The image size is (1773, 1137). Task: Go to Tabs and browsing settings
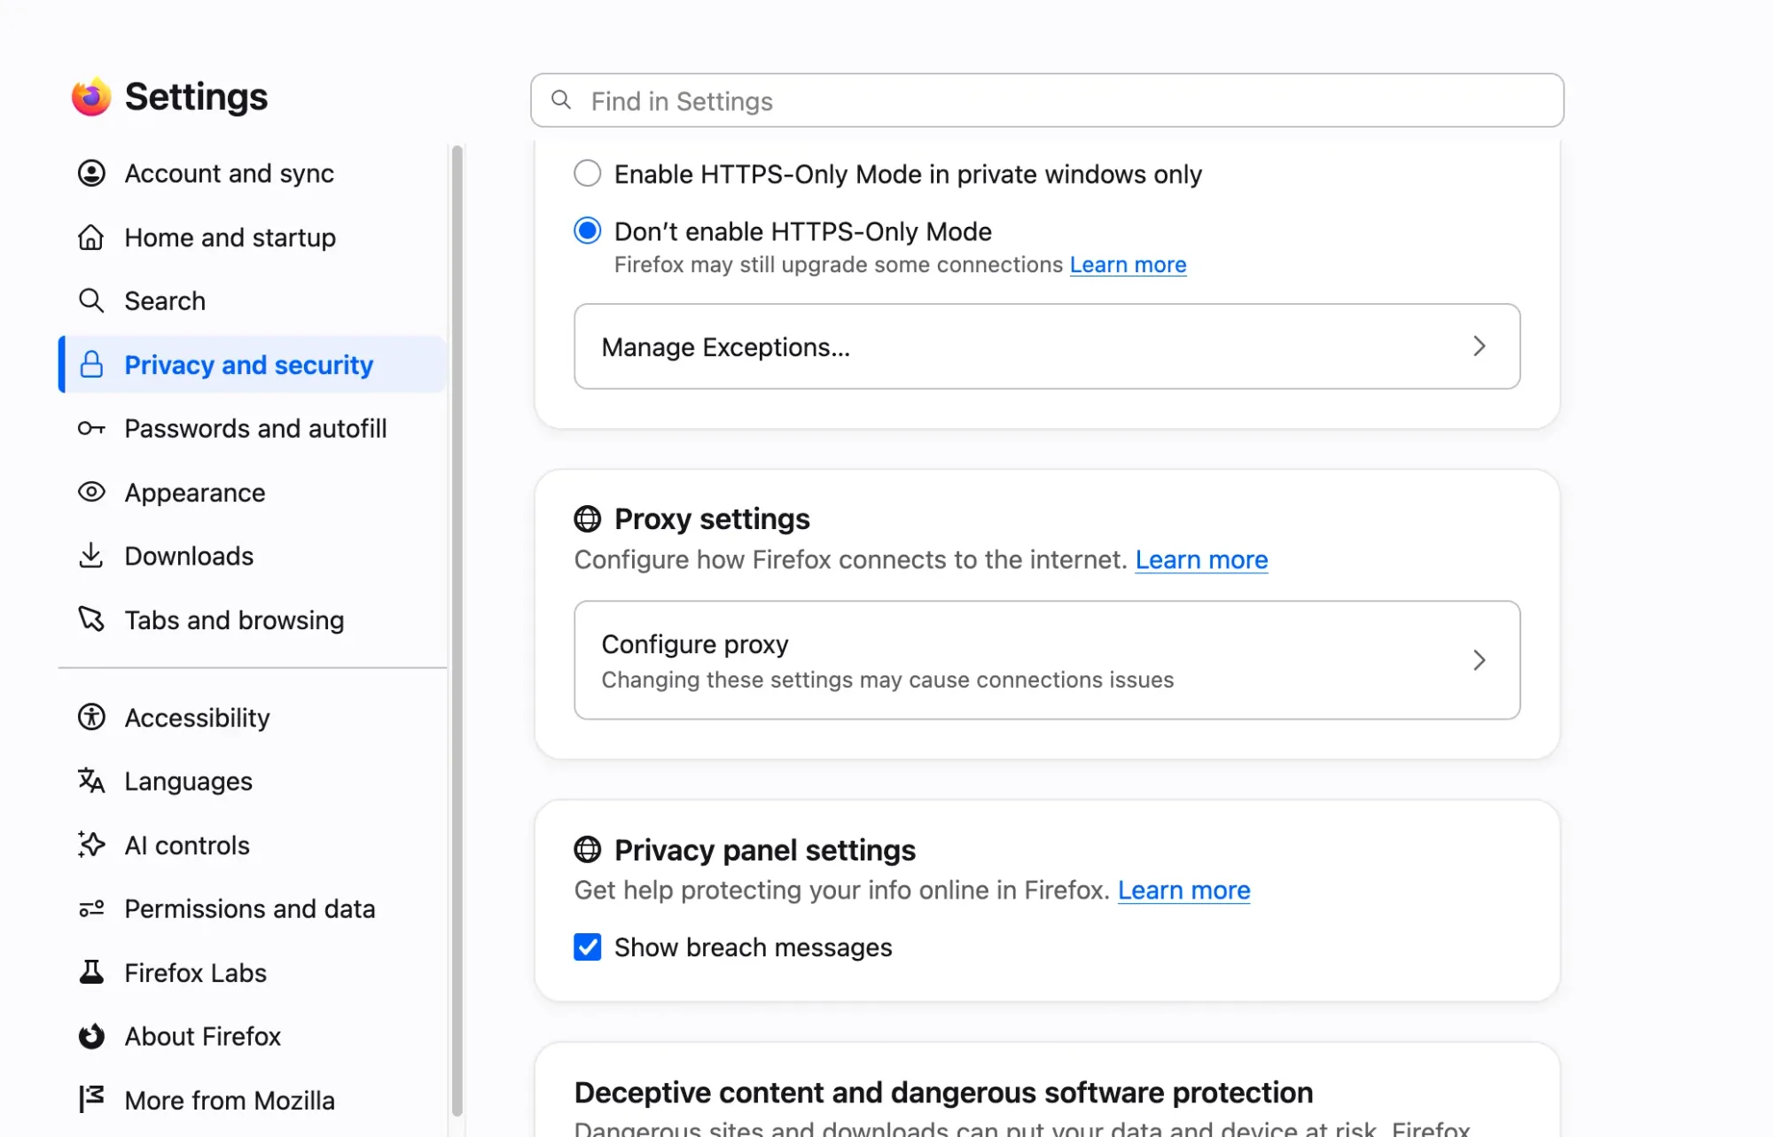point(253,619)
